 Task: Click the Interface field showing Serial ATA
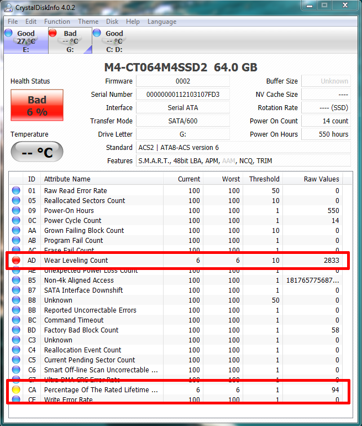[x=183, y=108]
